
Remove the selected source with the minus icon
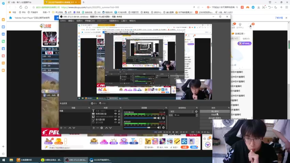point(98,128)
